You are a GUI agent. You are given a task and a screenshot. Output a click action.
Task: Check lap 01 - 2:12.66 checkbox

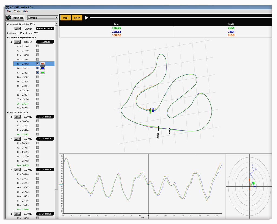pyautogui.click(x=37, y=46)
